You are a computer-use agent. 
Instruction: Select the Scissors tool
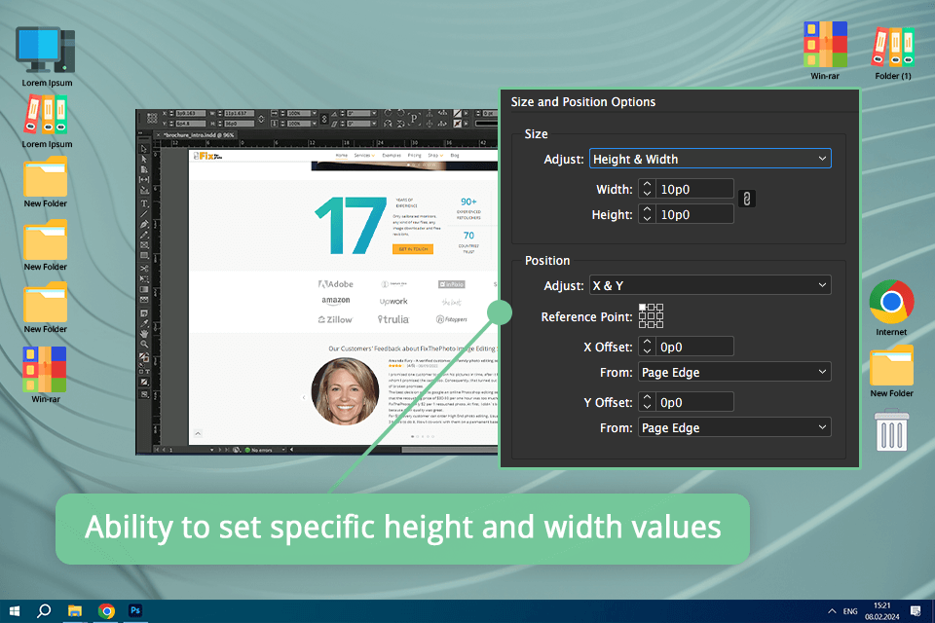point(144,269)
